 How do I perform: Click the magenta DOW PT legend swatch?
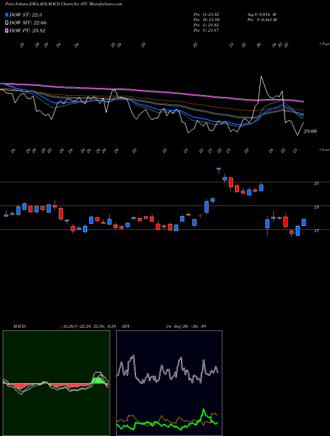click(7, 30)
